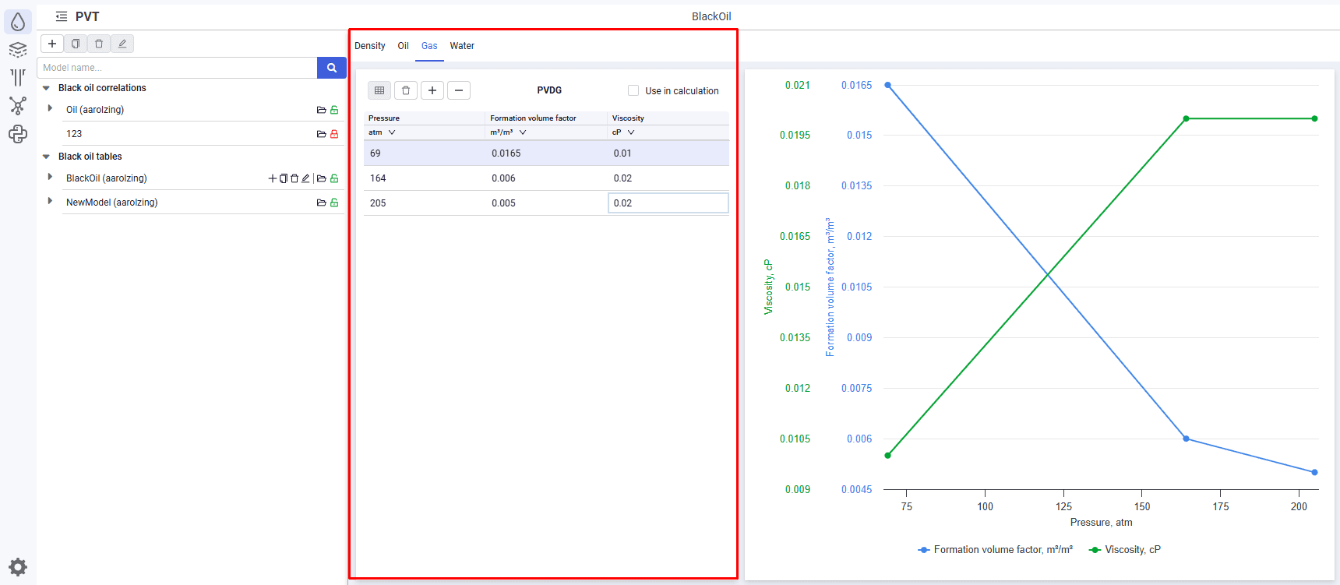
Task: Switch to the Density tab
Action: (x=370, y=46)
